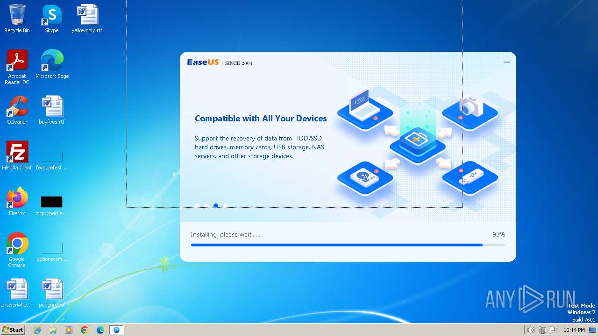Go to the second slide dot

[x=206, y=205]
